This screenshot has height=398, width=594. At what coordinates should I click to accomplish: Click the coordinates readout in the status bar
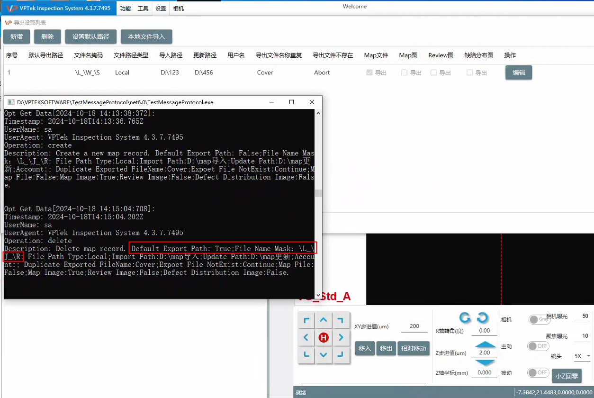coord(554,392)
